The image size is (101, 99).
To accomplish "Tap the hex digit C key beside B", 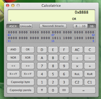I will tap(64, 58).
